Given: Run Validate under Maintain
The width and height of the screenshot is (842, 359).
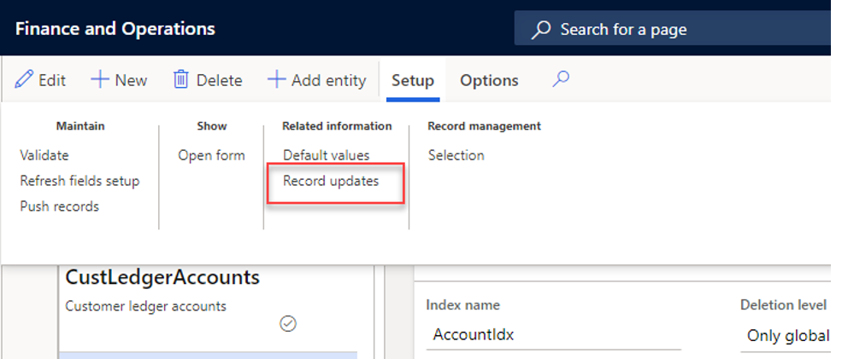Looking at the screenshot, I should (x=44, y=155).
